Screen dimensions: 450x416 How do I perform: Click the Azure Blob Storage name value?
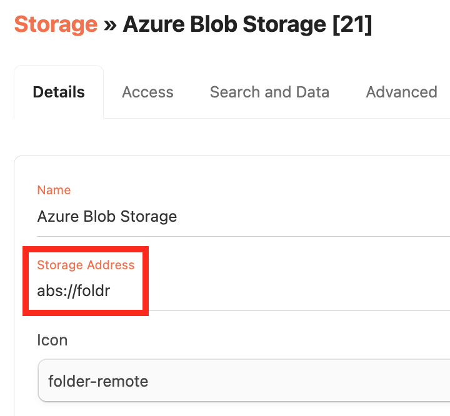(107, 217)
